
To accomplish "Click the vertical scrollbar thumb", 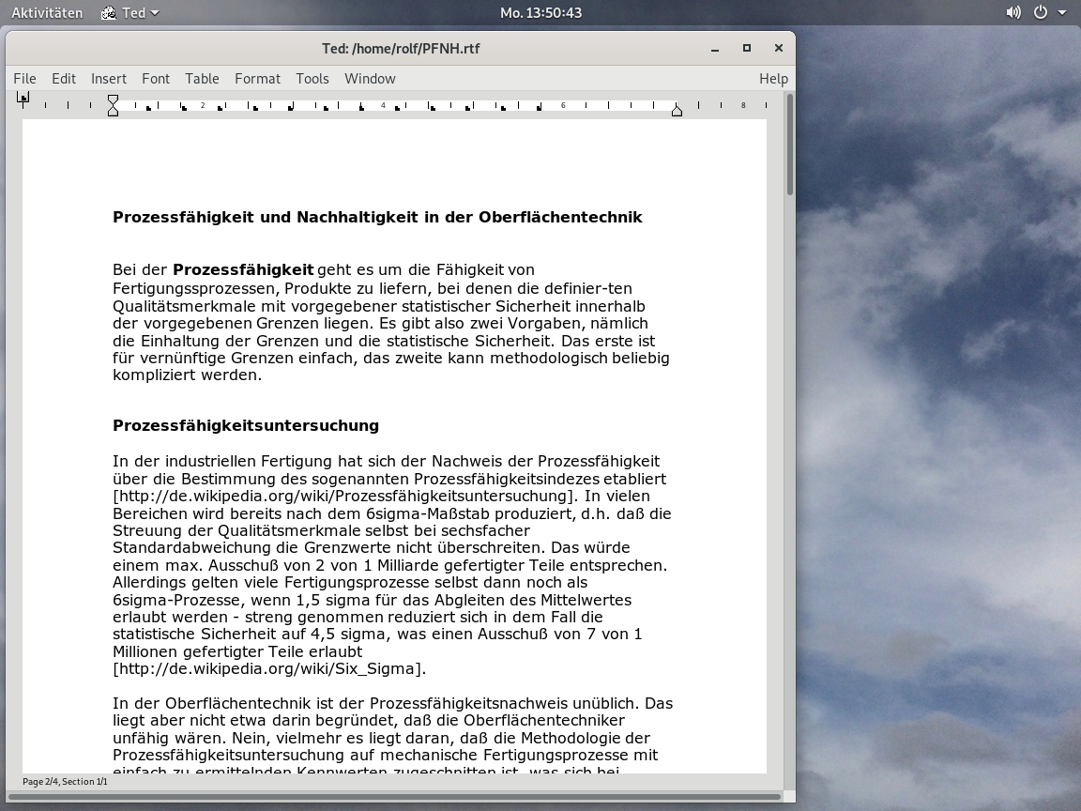I will click(790, 145).
